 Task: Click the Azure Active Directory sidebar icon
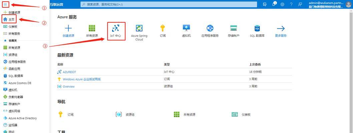click(5, 118)
